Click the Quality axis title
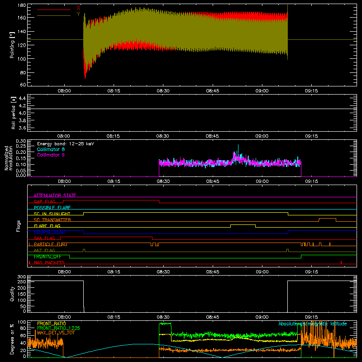This screenshot has width=362, height=362. coord(12,294)
